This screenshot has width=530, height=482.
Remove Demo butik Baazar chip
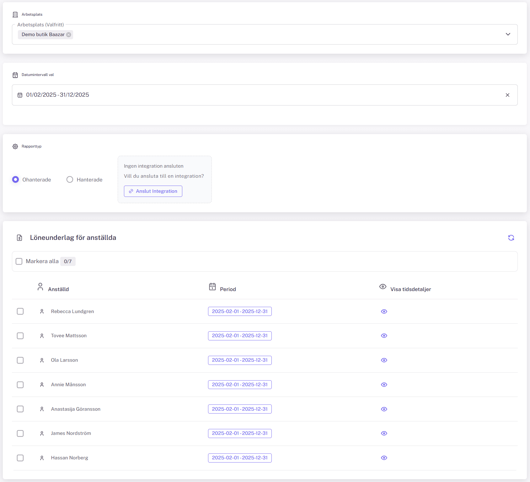pyautogui.click(x=69, y=35)
